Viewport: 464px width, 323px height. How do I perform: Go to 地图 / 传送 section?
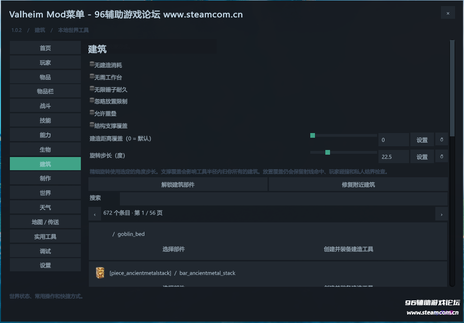(45, 222)
